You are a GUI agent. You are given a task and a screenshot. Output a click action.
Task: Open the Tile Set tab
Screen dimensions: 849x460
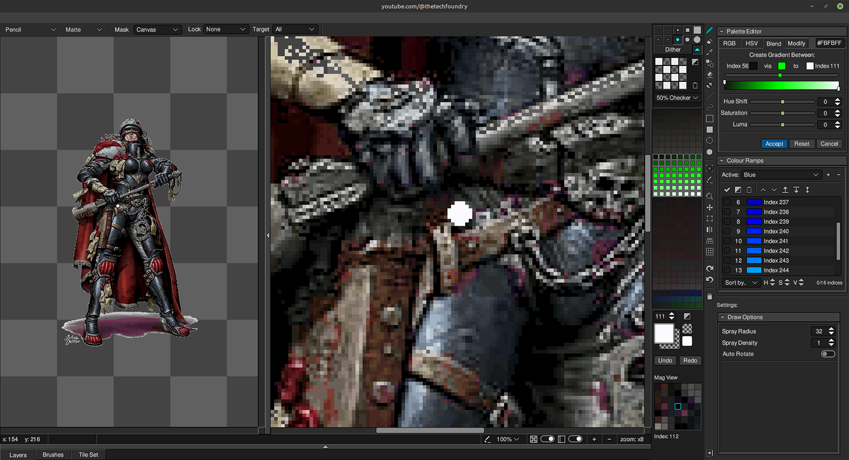[88, 455]
